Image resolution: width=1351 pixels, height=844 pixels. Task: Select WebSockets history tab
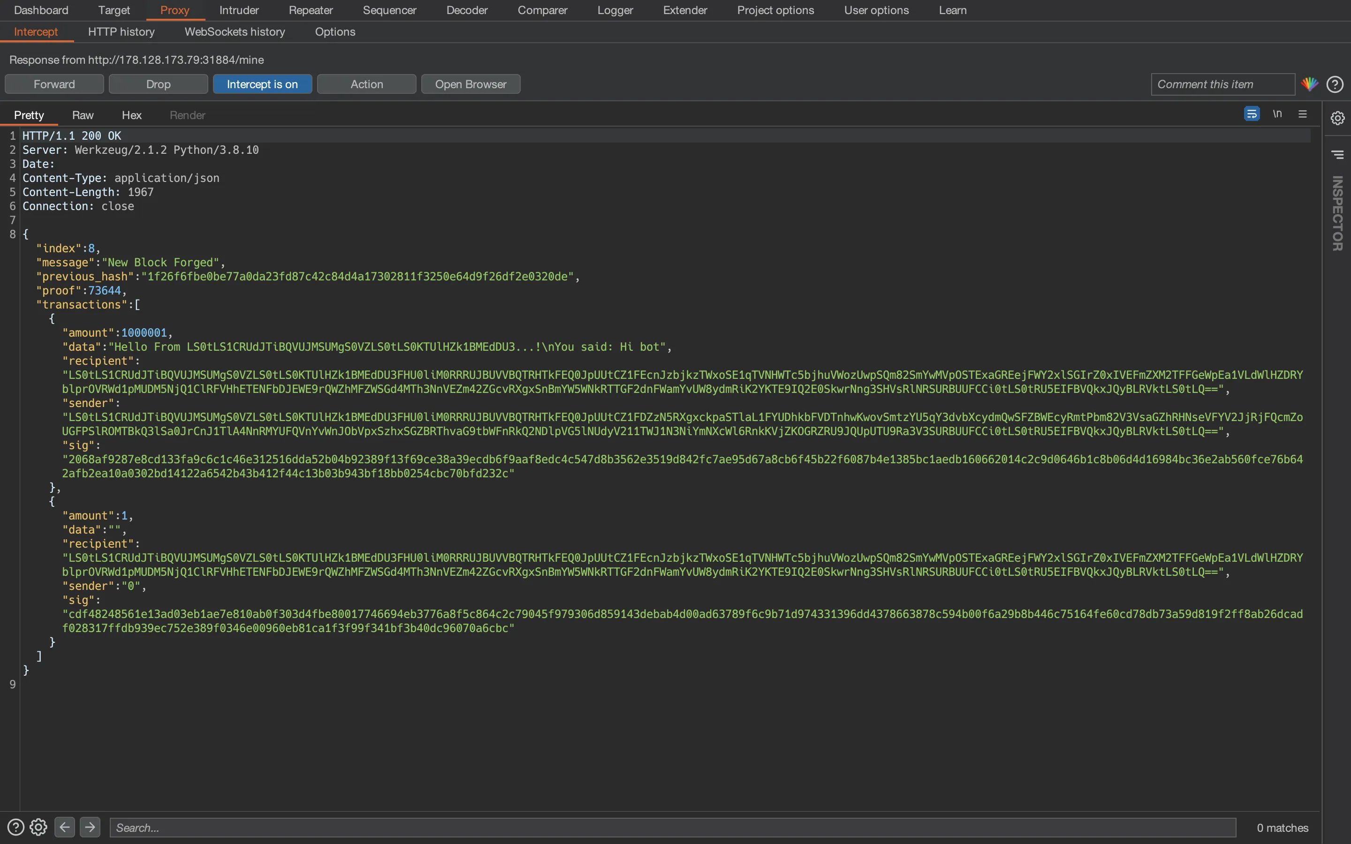point(235,31)
